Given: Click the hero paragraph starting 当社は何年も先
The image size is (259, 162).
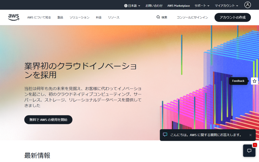Looking at the screenshot, I should pyautogui.click(x=83, y=97).
